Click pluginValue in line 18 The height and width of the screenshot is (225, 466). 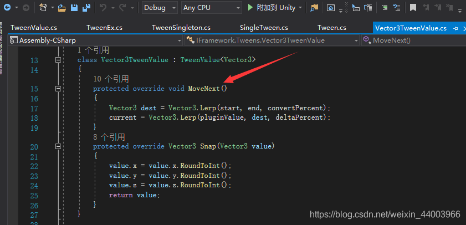(x=222, y=117)
